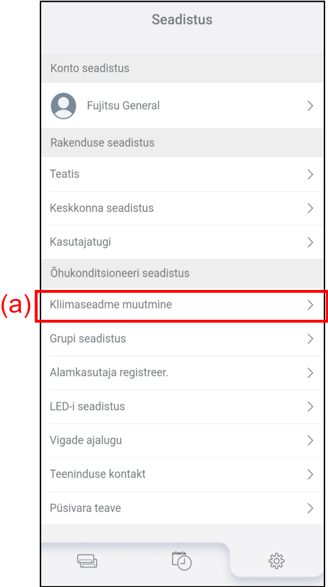This screenshot has height=587, width=328.
Task: Open Grupi seadistus settings
Action: 88,339
